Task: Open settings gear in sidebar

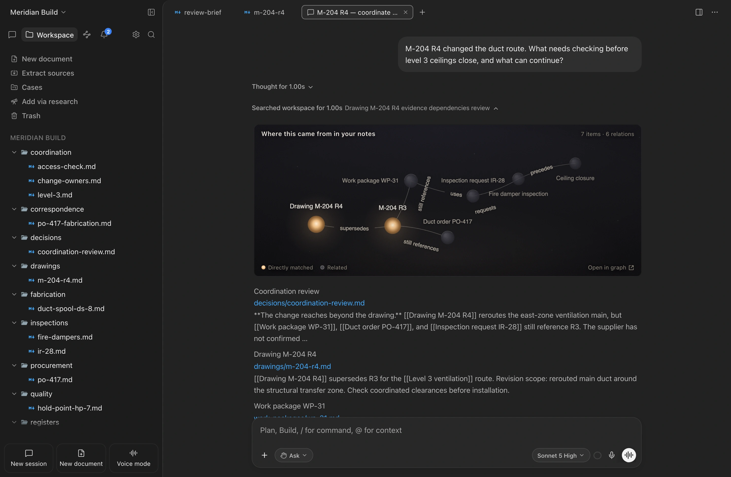Action: pyautogui.click(x=136, y=35)
